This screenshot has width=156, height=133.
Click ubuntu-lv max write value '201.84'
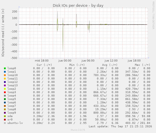tap(145, 123)
